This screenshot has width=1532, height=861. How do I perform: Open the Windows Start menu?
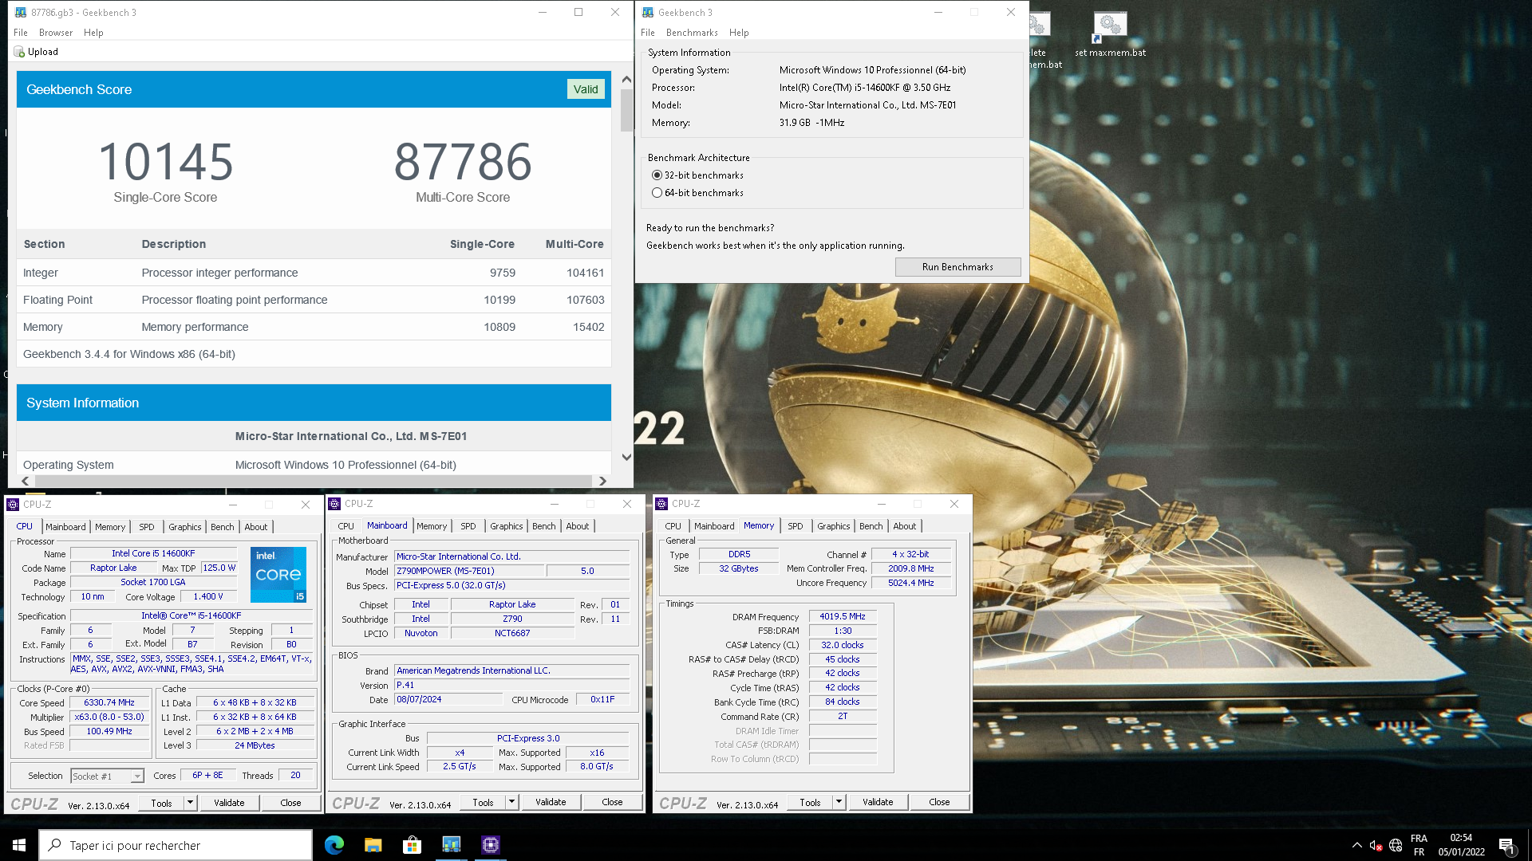[19, 845]
